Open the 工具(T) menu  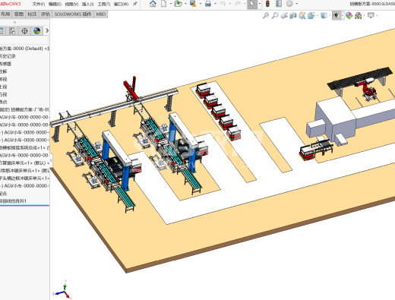104,4
